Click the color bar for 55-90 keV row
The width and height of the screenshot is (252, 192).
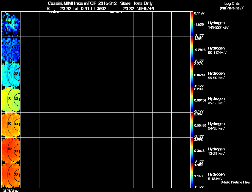click(x=192, y=75)
